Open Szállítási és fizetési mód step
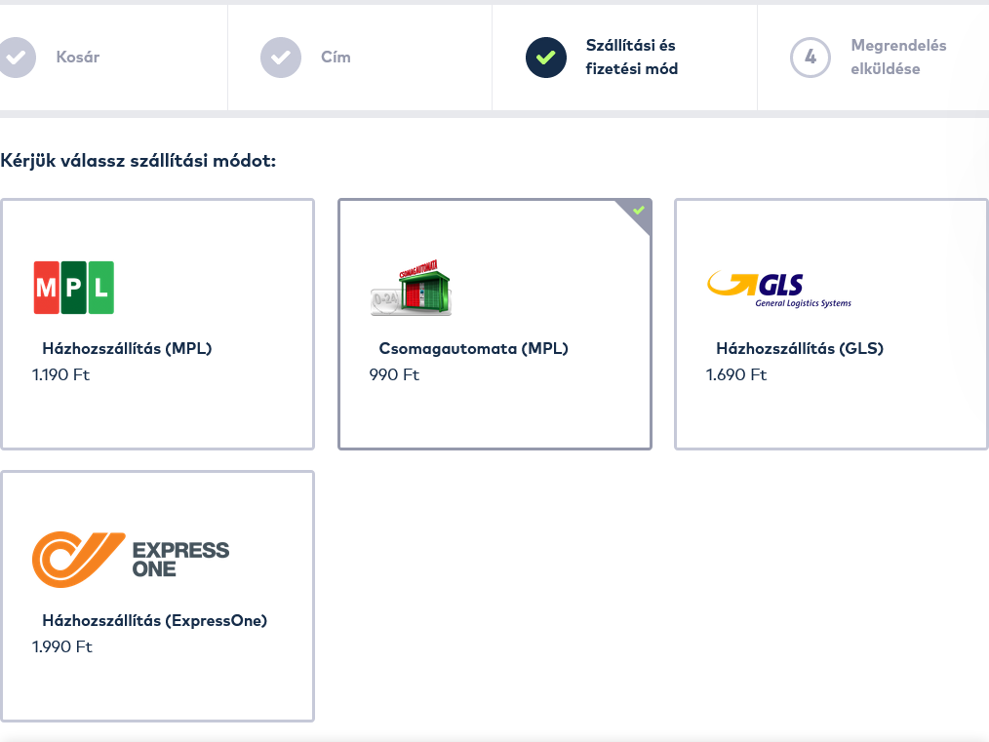The width and height of the screenshot is (989, 742). click(x=631, y=58)
